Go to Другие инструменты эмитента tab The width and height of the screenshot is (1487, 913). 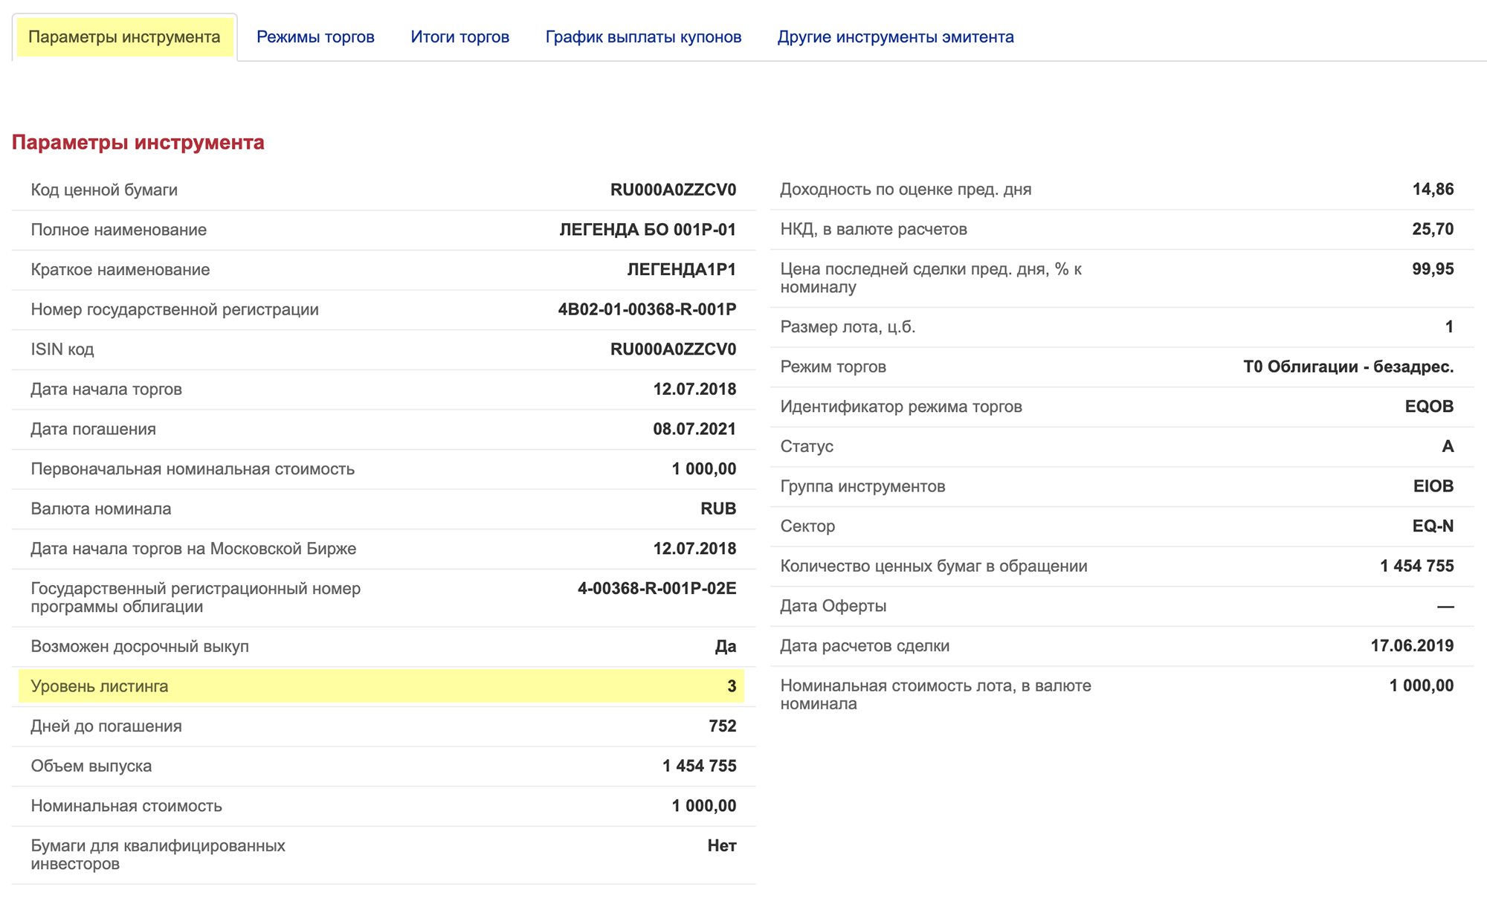point(895,37)
